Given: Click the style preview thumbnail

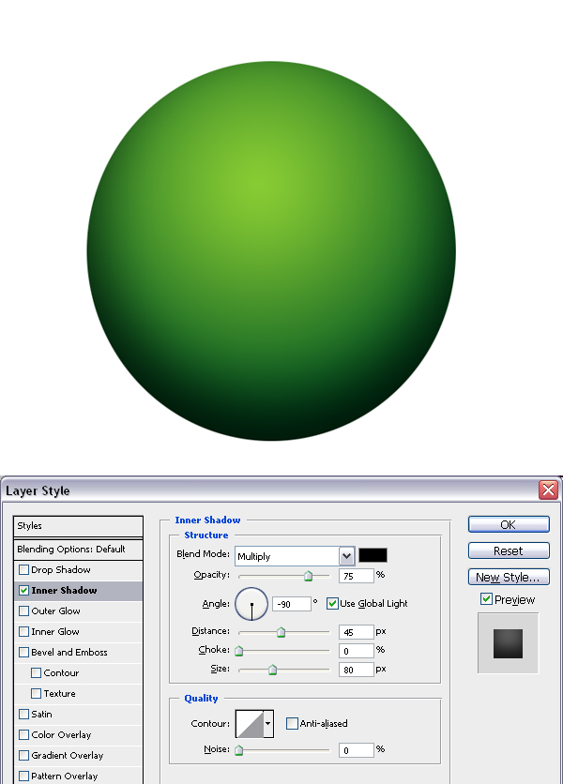Looking at the screenshot, I should pos(508,643).
